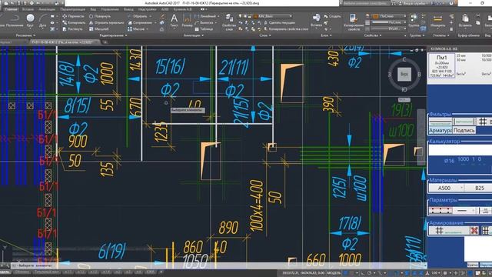Viewport: 492px width, 277px height.
Task: Toggle the horizontal bars filter button
Action: click(440, 122)
